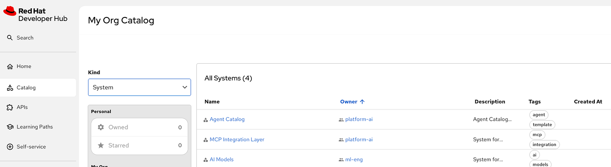Sort by the Description column header

click(490, 102)
